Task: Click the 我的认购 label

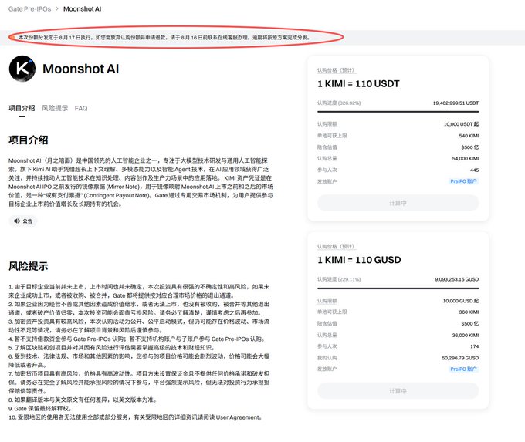Action: tap(327, 358)
